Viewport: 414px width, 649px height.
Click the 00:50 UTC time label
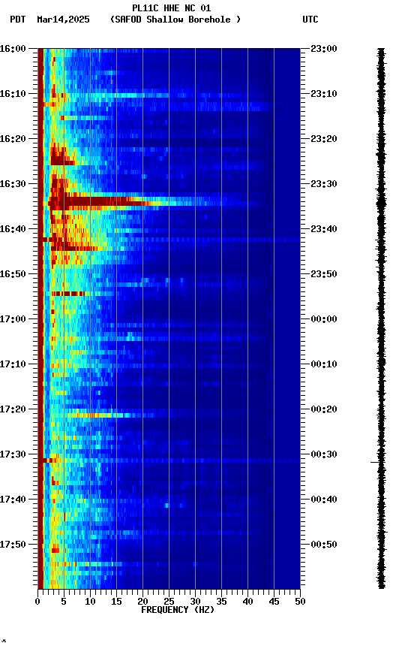tap(324, 545)
